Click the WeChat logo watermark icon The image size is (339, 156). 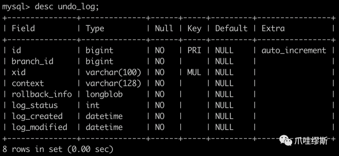(x=286, y=141)
